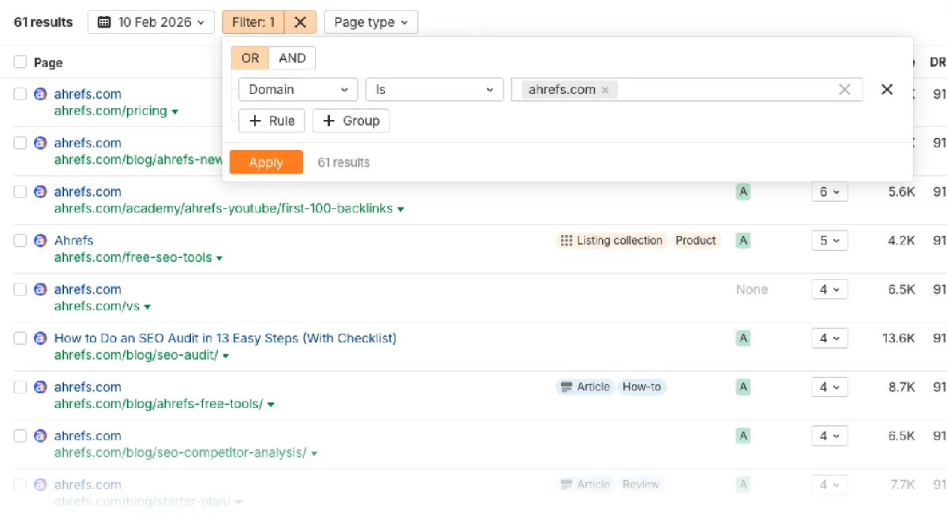Click the Article tag in ahrefs-free-tools row
947x516 pixels.
(x=585, y=387)
